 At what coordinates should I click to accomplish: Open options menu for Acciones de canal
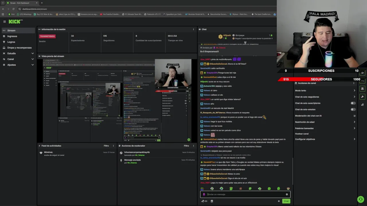coord(354,83)
